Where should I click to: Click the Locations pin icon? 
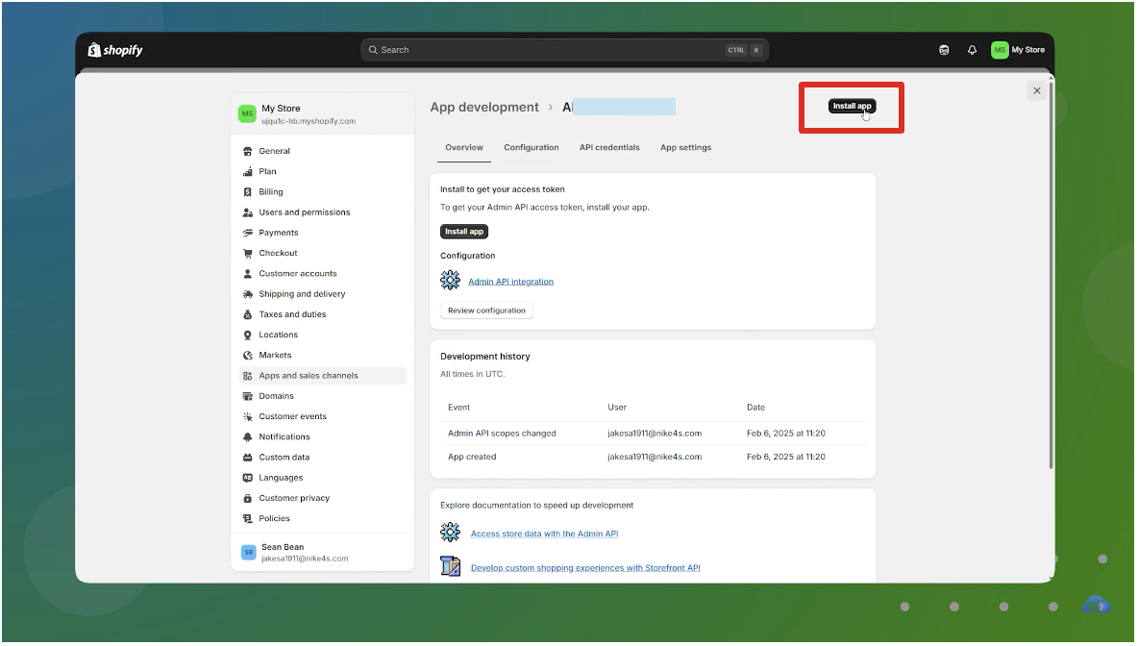247,335
